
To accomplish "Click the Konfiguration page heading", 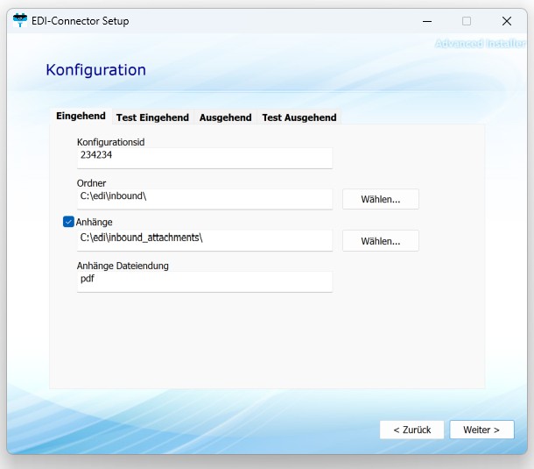I will point(95,70).
